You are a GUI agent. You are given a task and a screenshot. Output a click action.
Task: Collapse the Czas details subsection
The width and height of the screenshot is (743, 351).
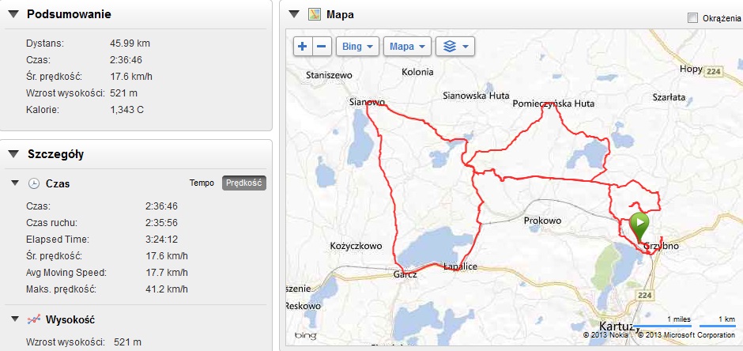(x=15, y=183)
